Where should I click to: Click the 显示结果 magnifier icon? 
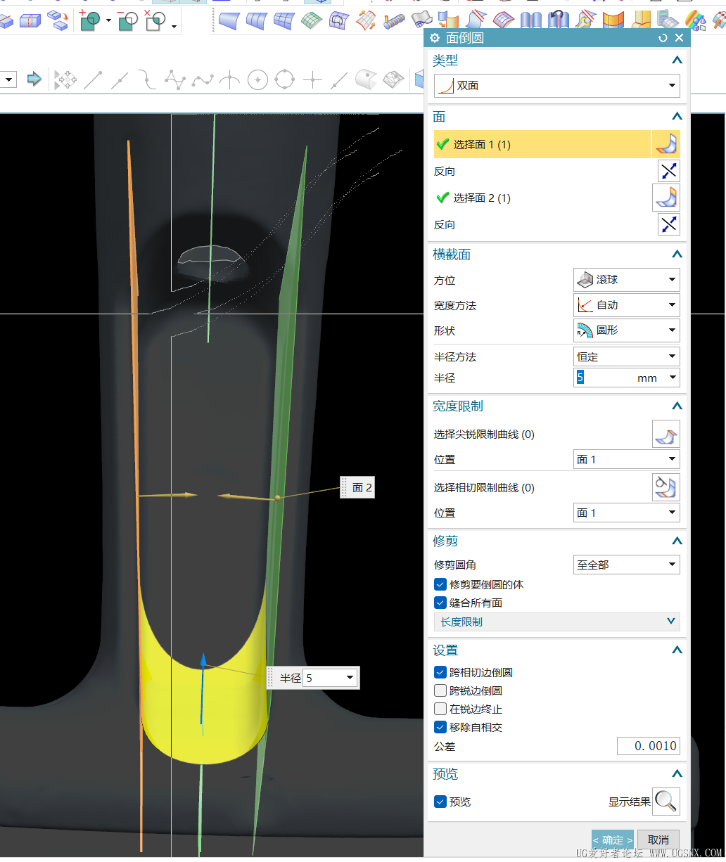(x=665, y=802)
